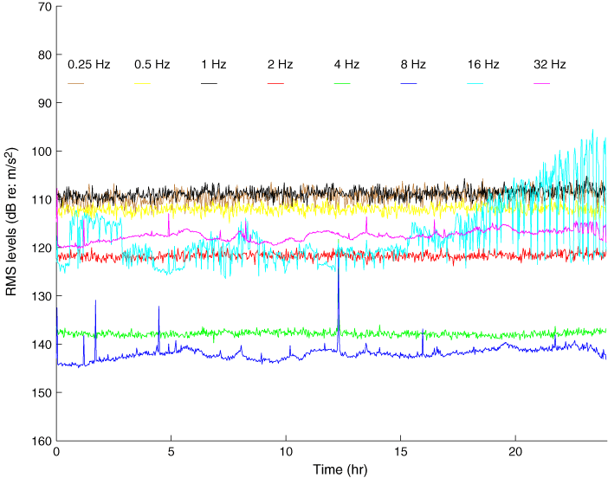Click the y-axis tick label 140

pyautogui.click(x=42, y=345)
